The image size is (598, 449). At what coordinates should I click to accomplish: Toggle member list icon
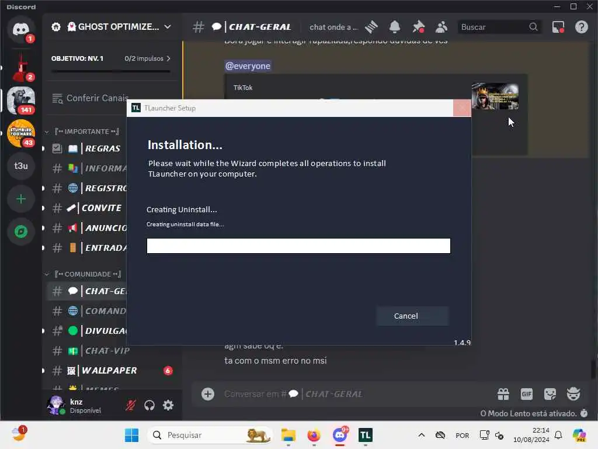click(441, 27)
